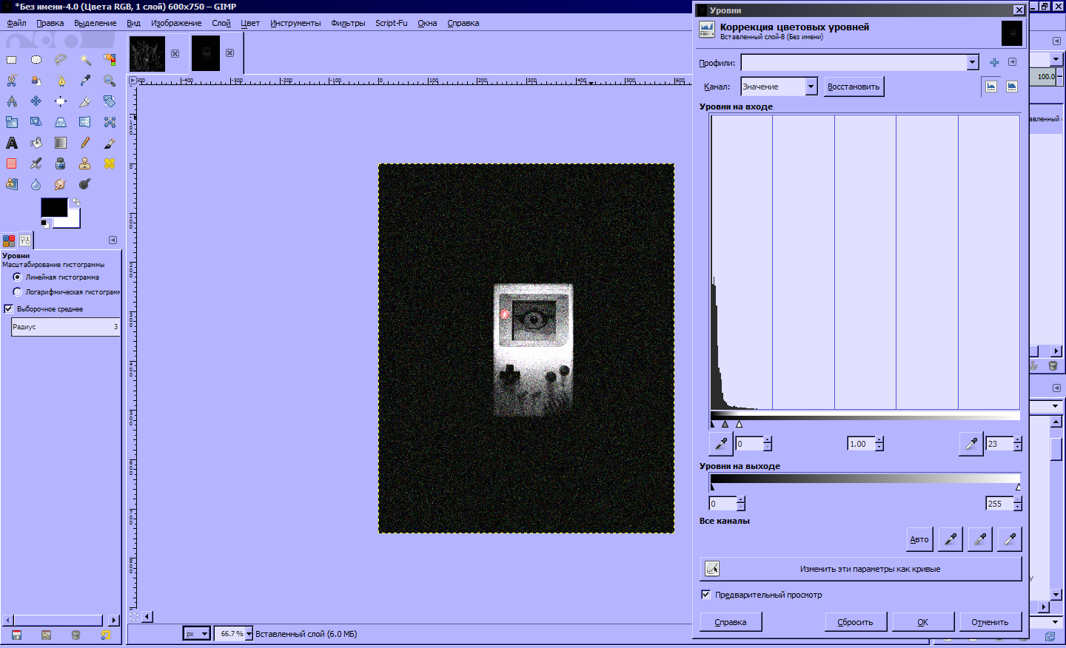Select the Paintbrush tool
Screen dimensions: 1066x648
coord(110,143)
